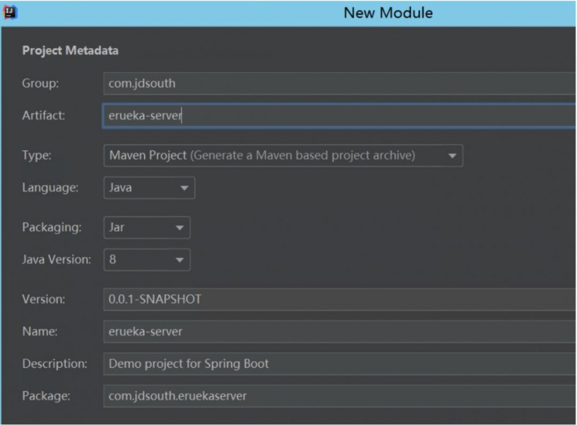Click the Project Metadata heading
Viewport: 577px width, 425px height.
[70, 51]
